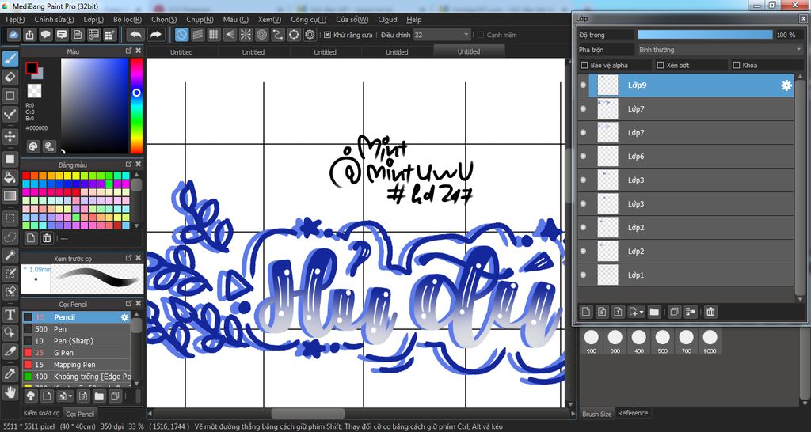Detach the Màu panel
Viewport: 811px width, 432px height.
pyautogui.click(x=129, y=51)
